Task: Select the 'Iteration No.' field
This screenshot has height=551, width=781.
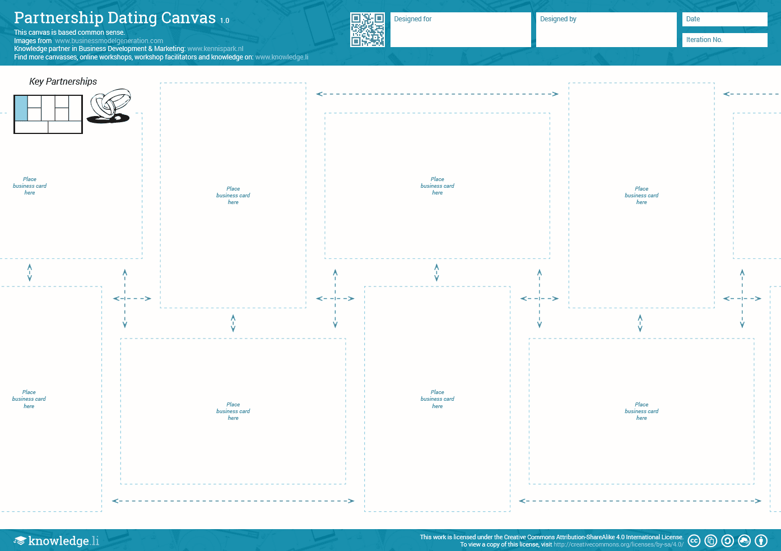Action: coord(724,40)
